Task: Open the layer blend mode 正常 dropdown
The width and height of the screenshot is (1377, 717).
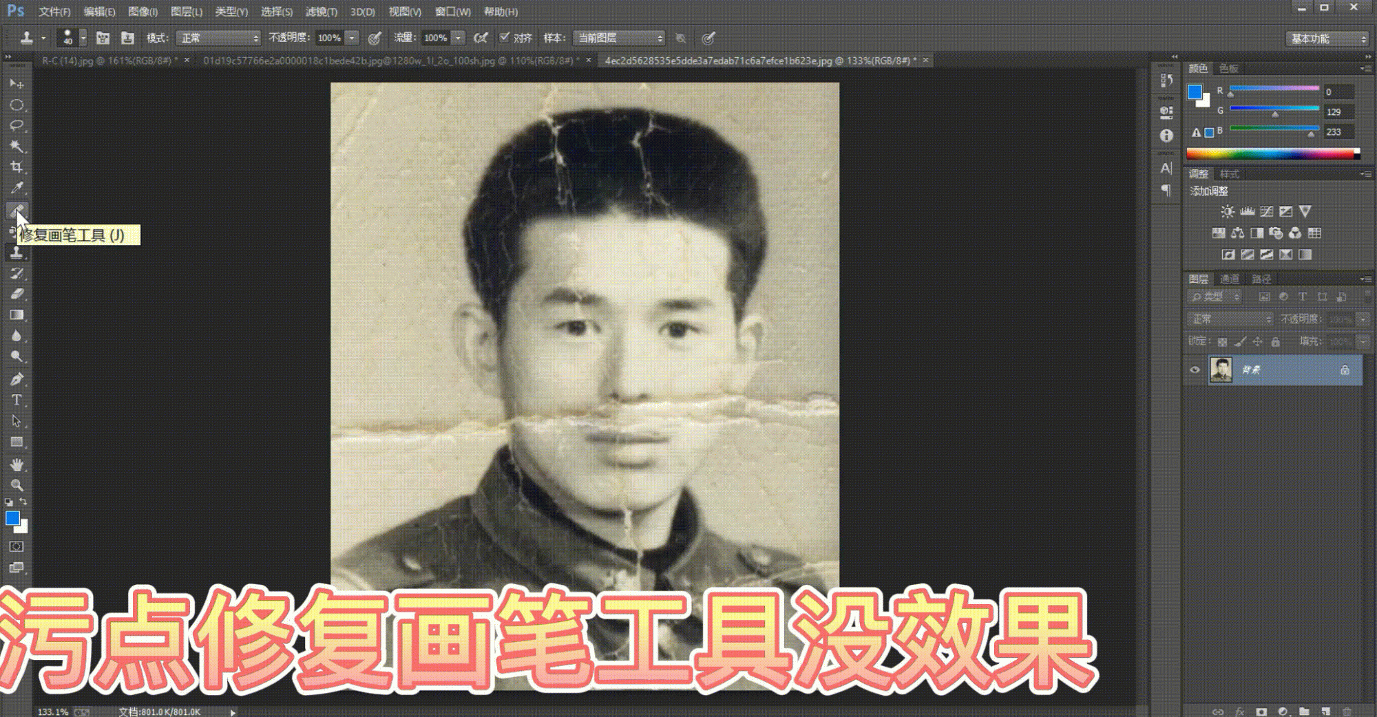Action: pyautogui.click(x=1230, y=319)
